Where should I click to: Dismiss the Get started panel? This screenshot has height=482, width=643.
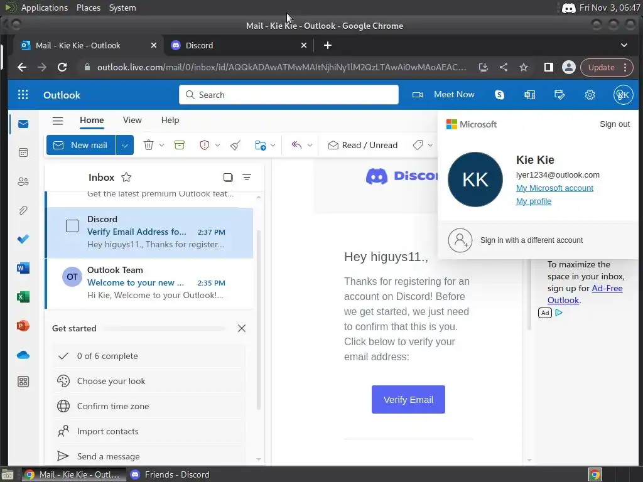point(242,328)
